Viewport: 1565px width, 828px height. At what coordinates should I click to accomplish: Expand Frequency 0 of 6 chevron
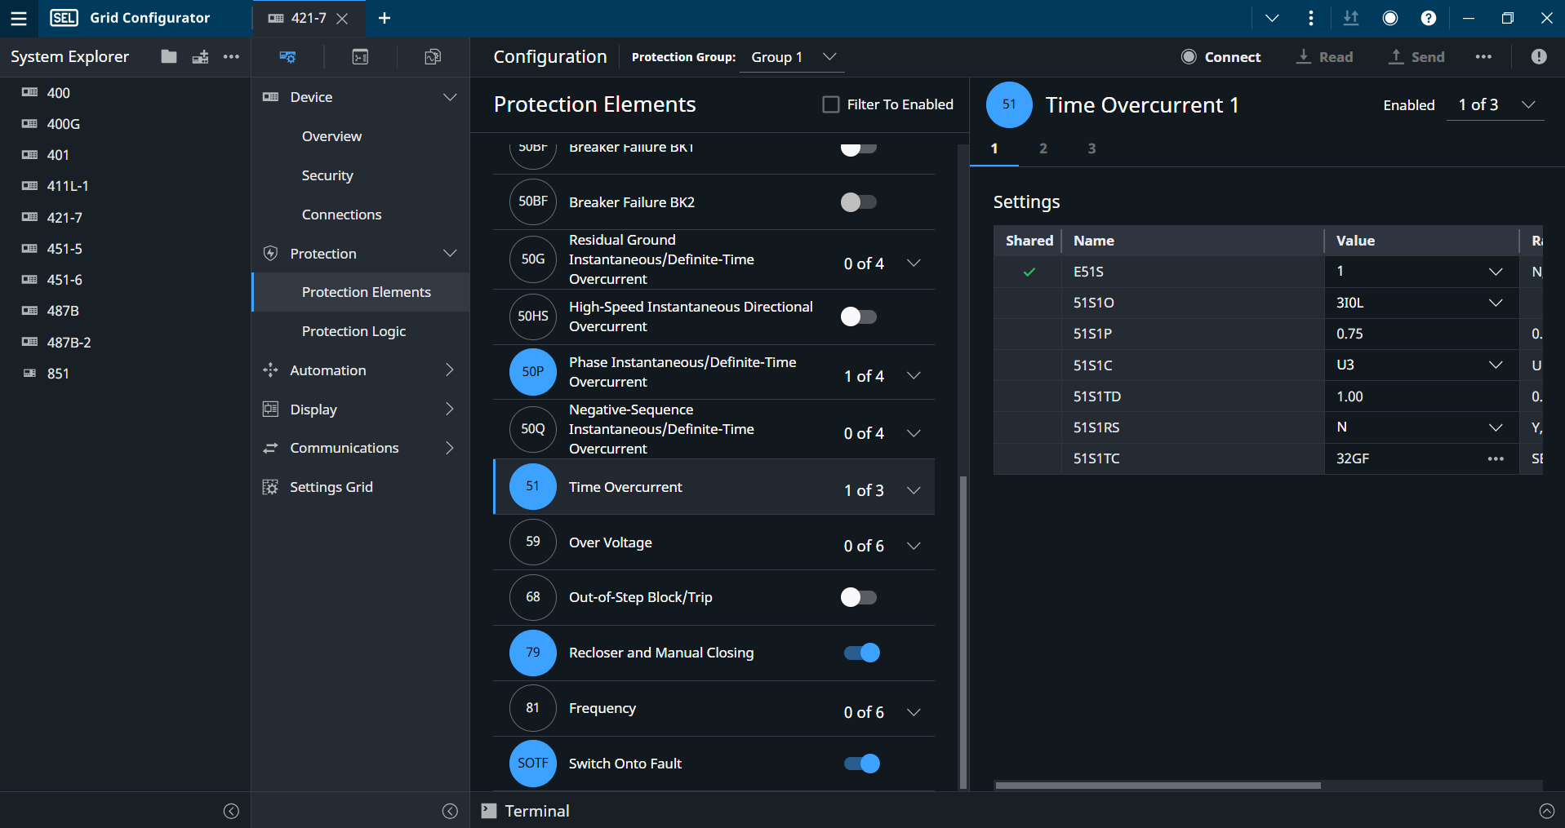tap(914, 712)
